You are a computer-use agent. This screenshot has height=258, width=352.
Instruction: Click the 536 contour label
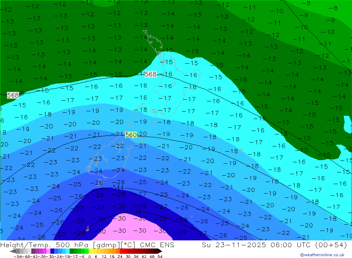click(136, 212)
